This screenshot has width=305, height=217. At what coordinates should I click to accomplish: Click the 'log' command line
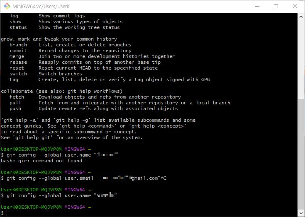[47, 16]
